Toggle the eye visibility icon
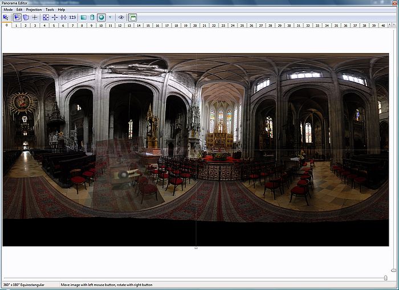 (x=121, y=18)
